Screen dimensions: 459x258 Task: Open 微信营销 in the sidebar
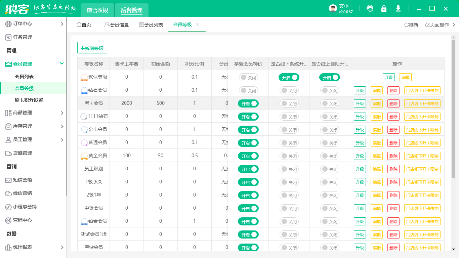pos(22,193)
